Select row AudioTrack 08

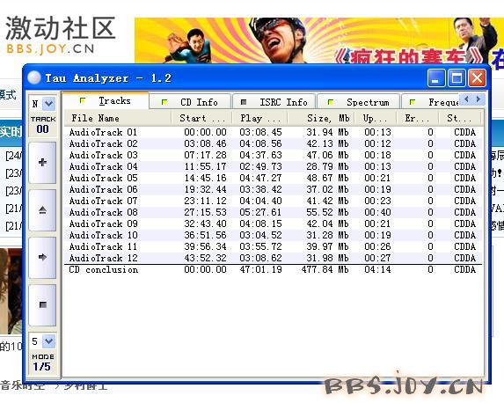[274, 212]
